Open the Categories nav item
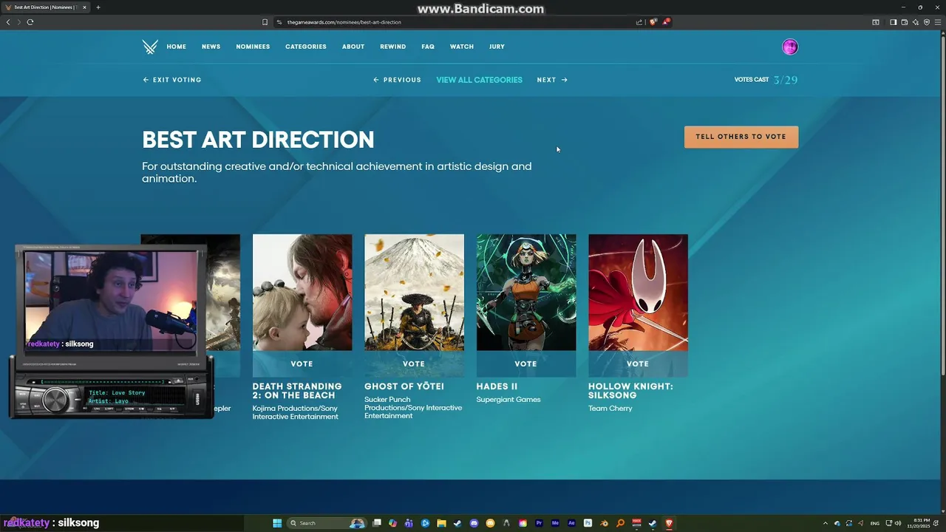946x532 pixels. click(306, 47)
